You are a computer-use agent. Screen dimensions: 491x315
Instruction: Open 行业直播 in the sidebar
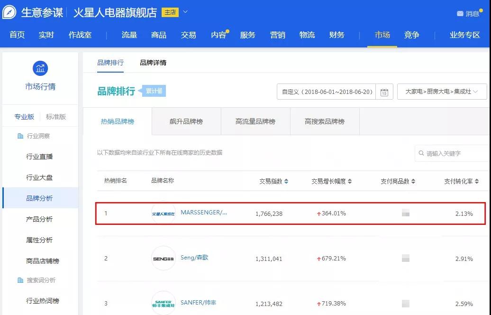(39, 157)
